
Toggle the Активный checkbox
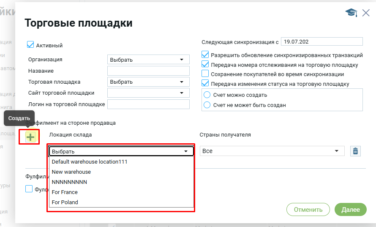click(x=30, y=45)
